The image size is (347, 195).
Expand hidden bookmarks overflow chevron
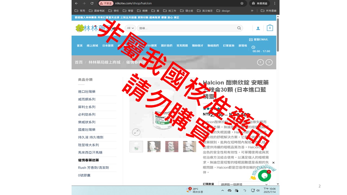point(252,11)
